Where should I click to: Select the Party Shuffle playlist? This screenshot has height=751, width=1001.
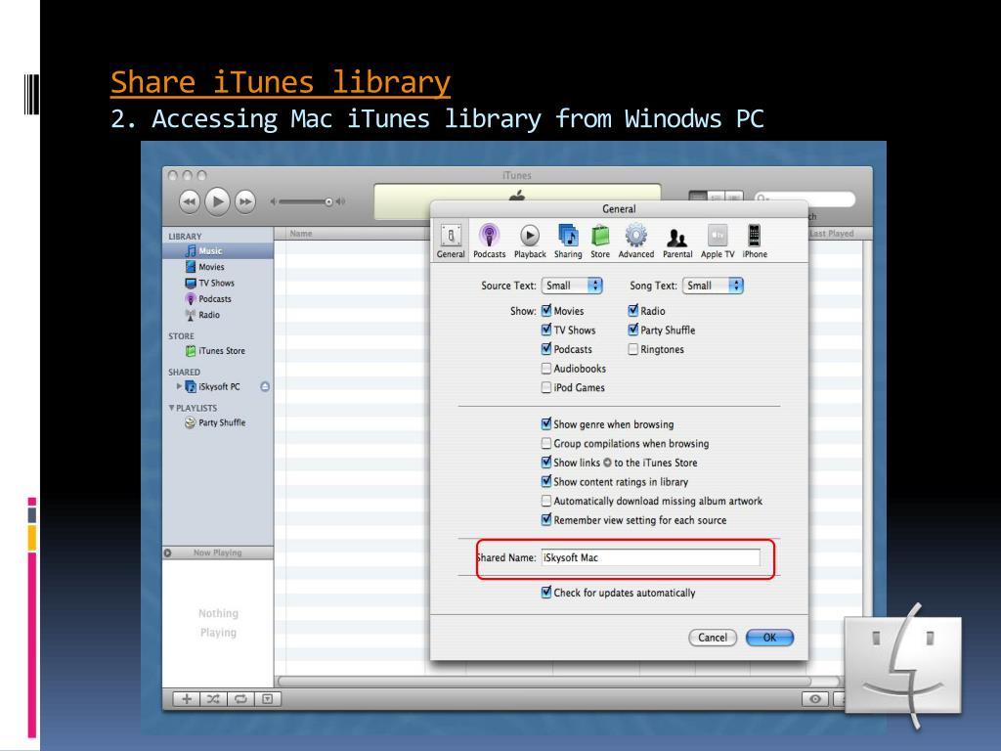218,422
